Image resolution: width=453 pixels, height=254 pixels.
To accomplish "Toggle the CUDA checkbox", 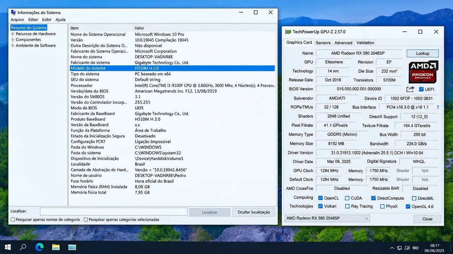I will click(347, 198).
